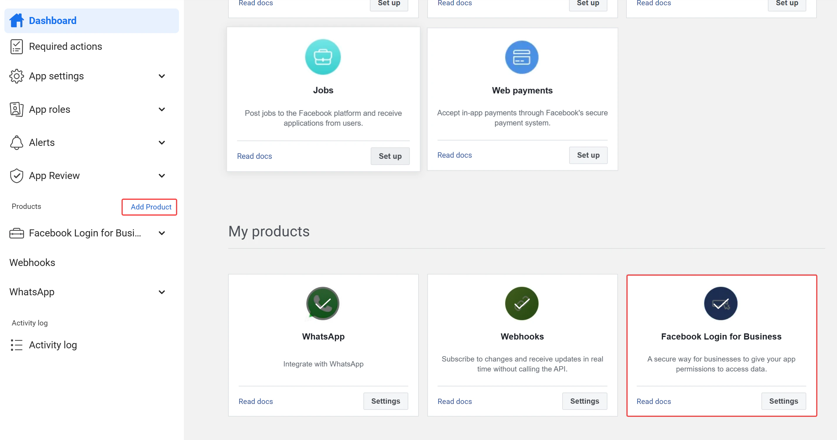This screenshot has height=440, width=837.
Task: Select Webhooks in the sidebar
Action: [32, 262]
